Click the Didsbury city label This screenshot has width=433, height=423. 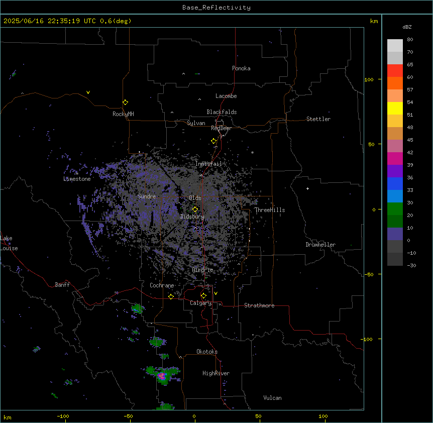pyautogui.click(x=192, y=217)
